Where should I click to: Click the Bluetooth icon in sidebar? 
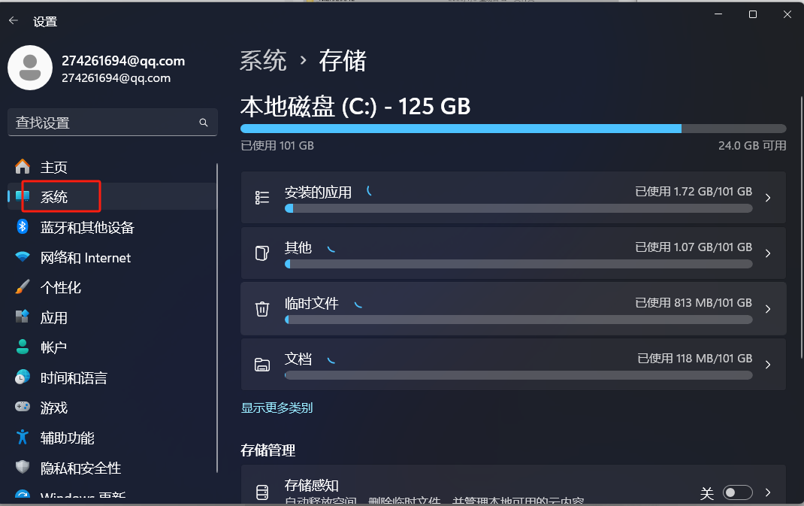(23, 226)
